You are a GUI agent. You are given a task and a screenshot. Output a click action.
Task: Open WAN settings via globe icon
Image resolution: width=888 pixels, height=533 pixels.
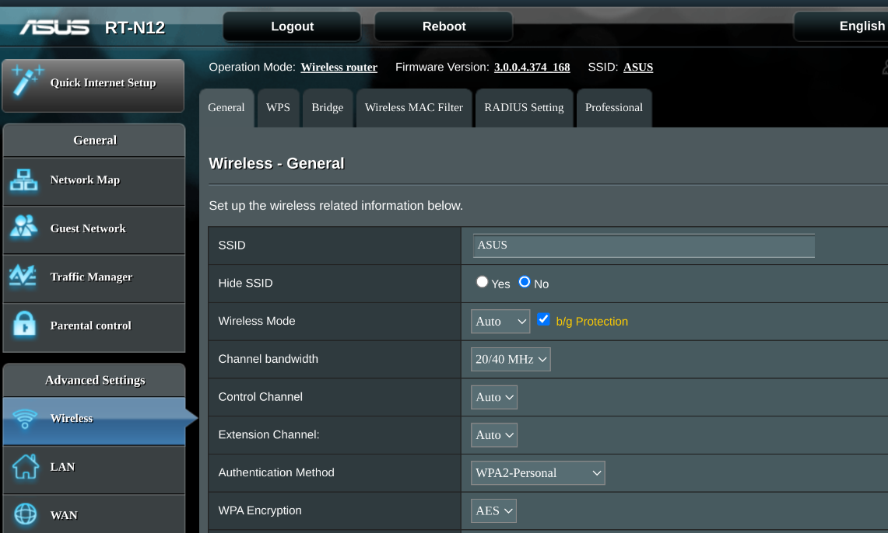coord(24,514)
